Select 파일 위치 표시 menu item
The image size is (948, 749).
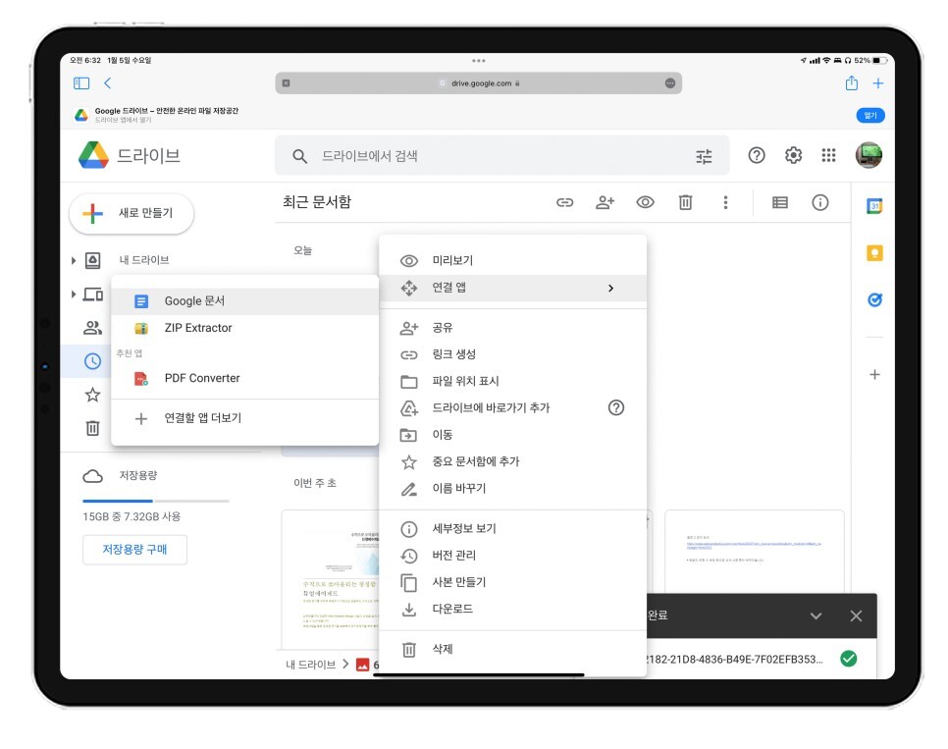pyautogui.click(x=512, y=381)
